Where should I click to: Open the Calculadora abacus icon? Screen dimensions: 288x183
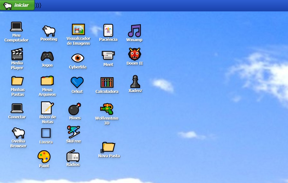tap(107, 83)
